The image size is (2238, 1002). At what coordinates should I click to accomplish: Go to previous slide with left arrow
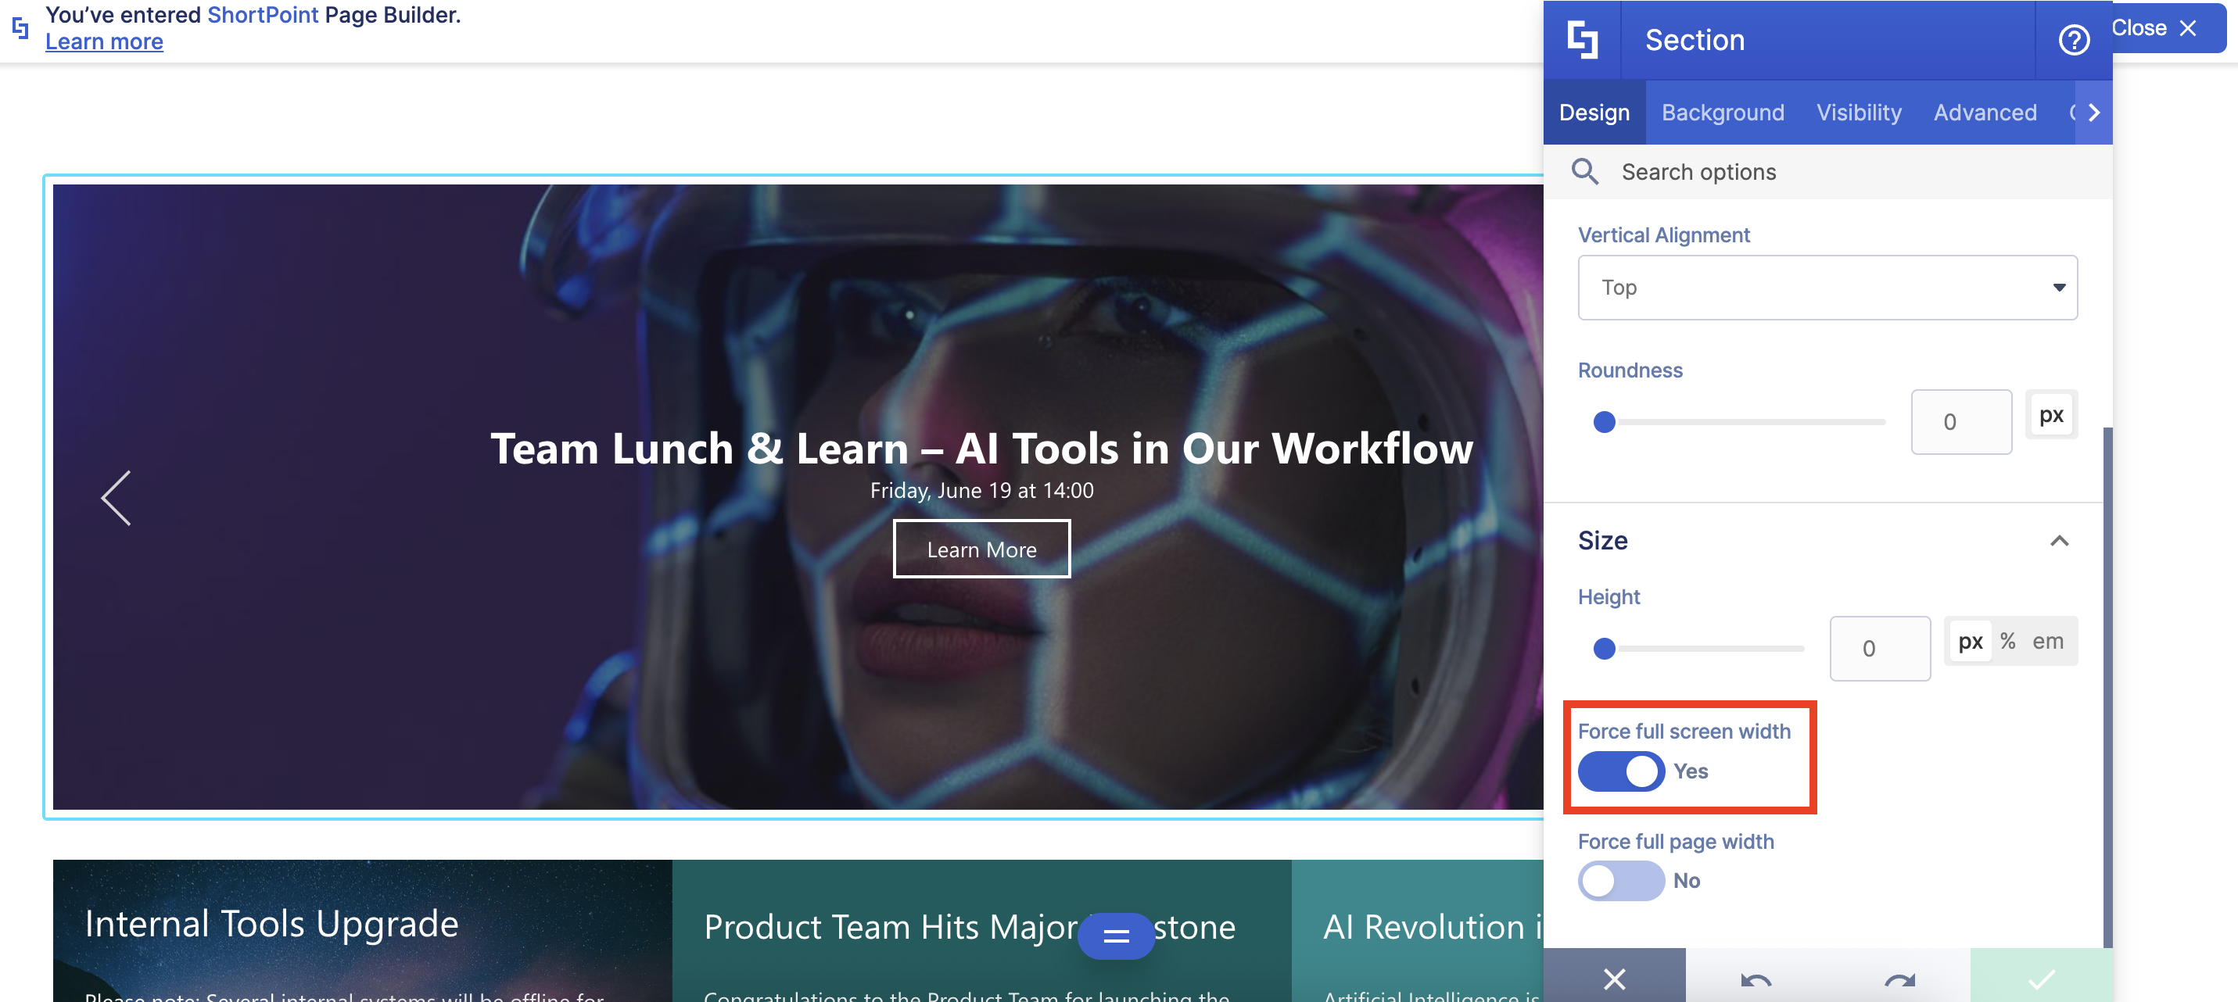(117, 499)
